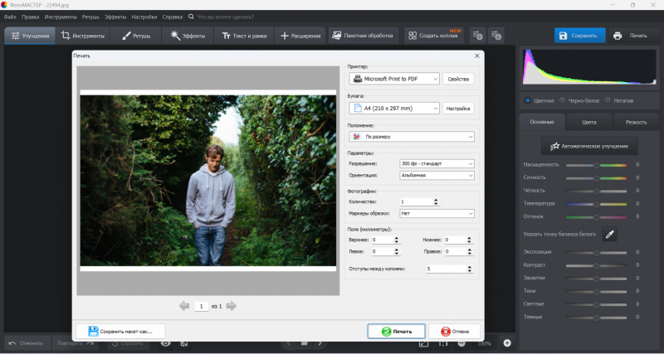Click the zoom-in plus icon at bottom right
The height and width of the screenshot is (354, 664).
(507, 342)
